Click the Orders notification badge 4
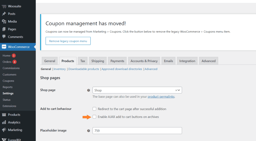 click(x=14, y=62)
